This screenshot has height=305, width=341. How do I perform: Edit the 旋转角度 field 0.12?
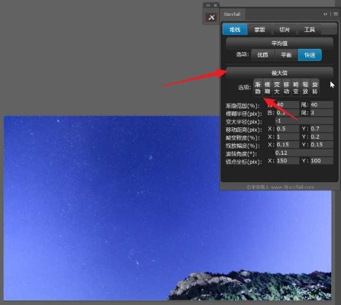coord(304,152)
